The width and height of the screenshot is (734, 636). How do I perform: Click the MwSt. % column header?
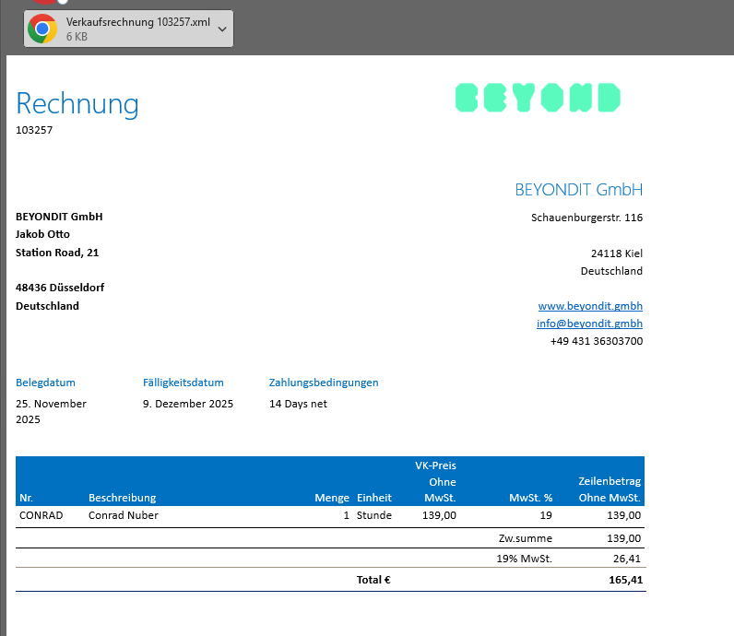530,498
